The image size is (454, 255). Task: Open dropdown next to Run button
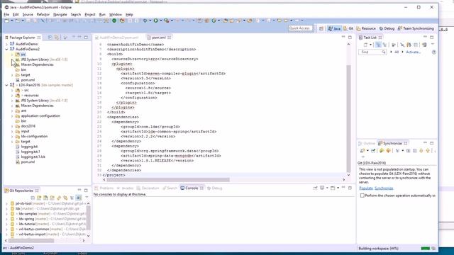click(161, 21)
